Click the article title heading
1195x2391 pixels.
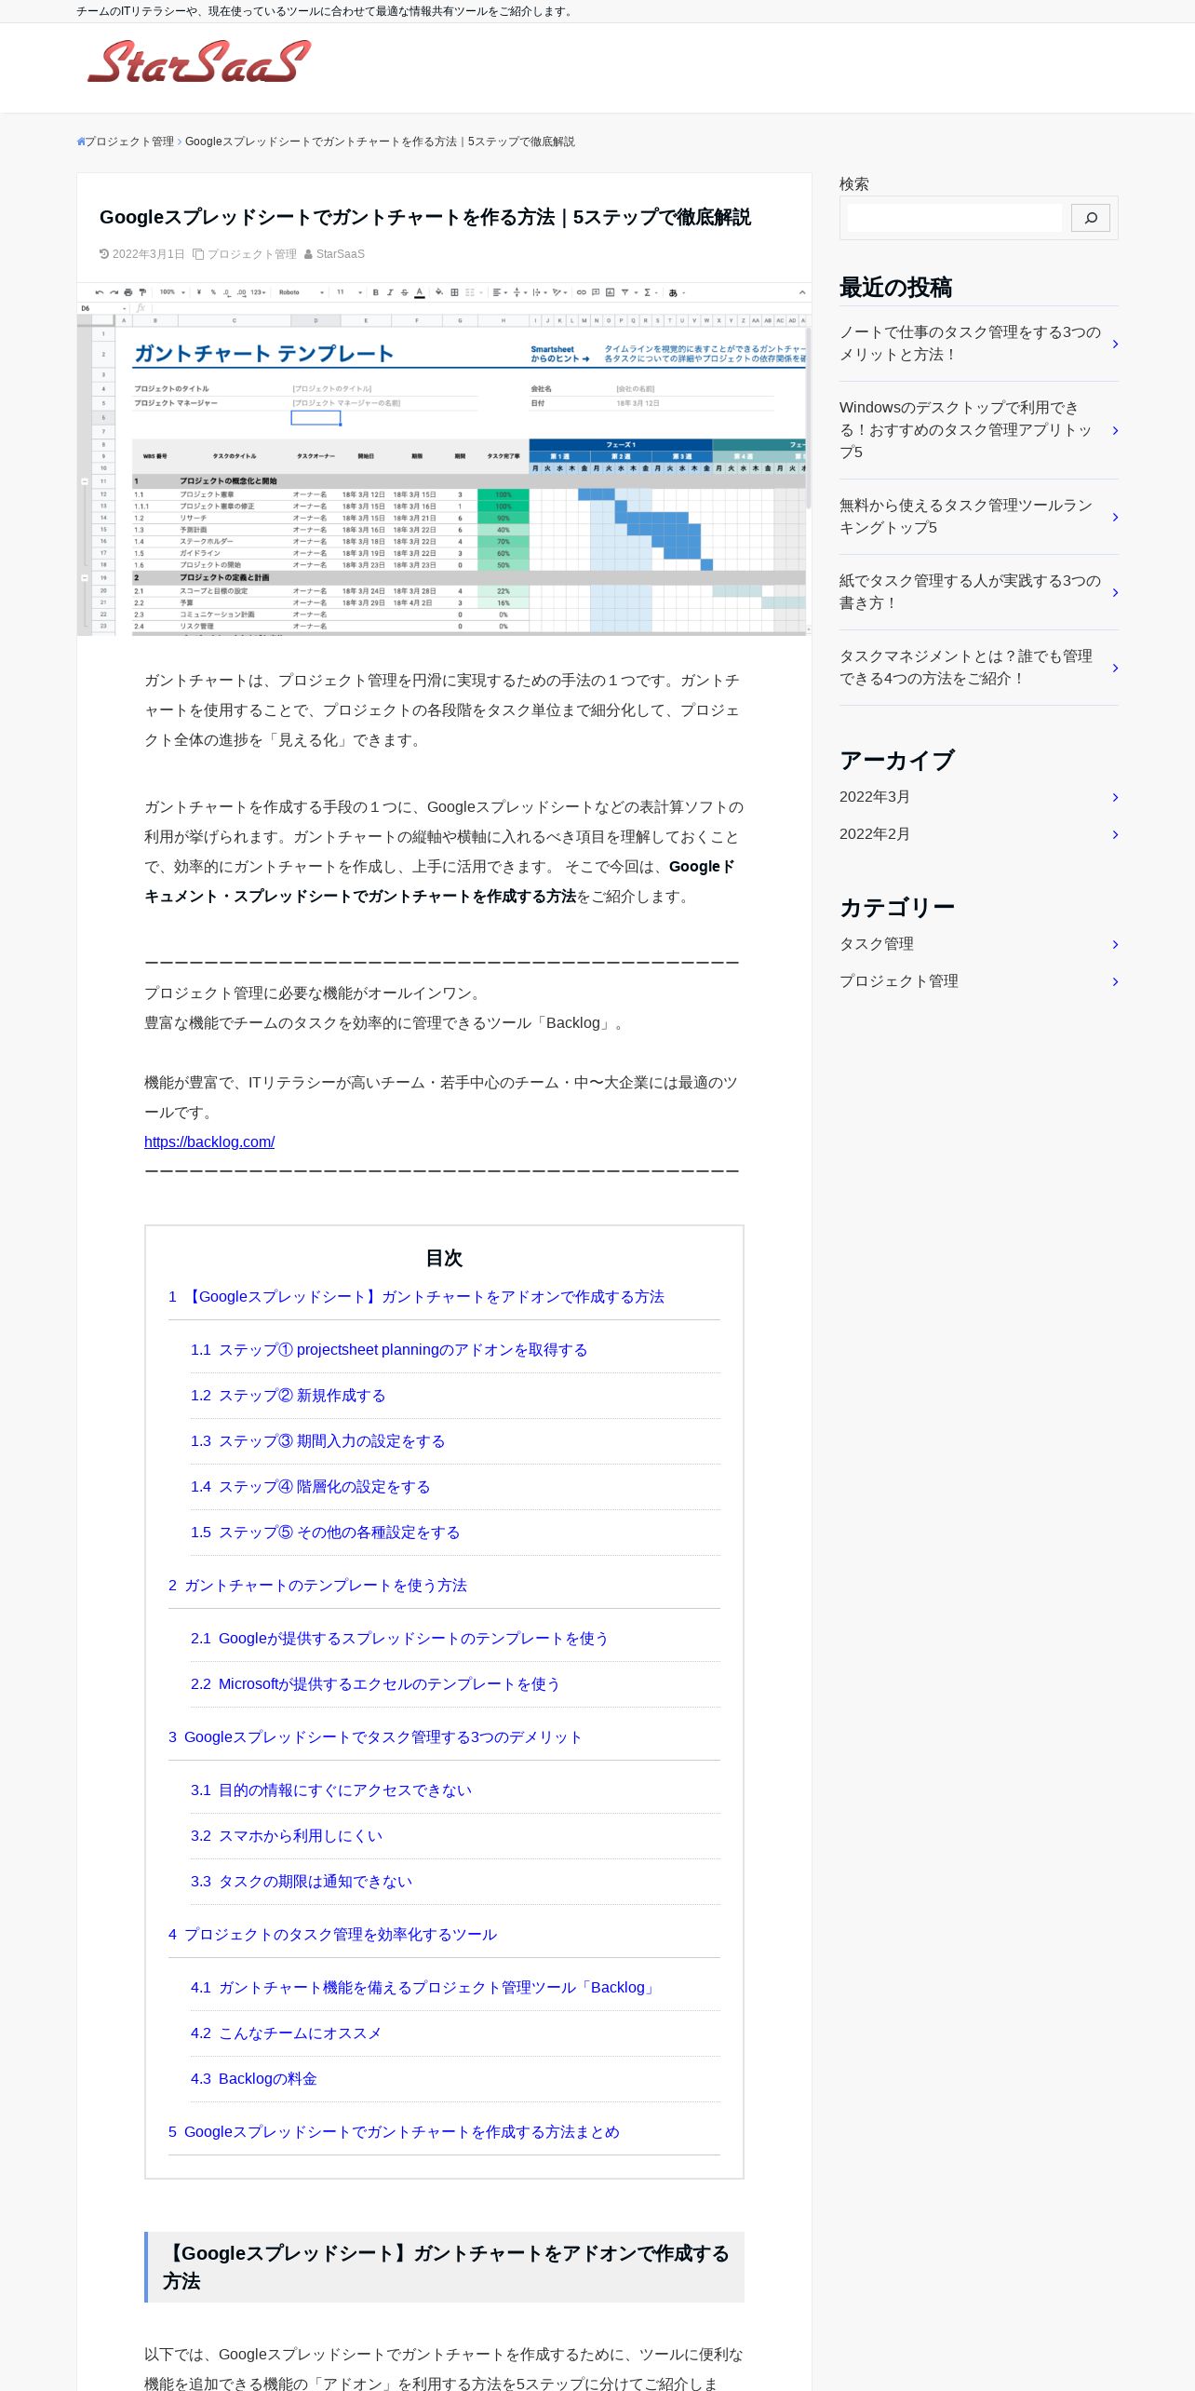(x=425, y=217)
